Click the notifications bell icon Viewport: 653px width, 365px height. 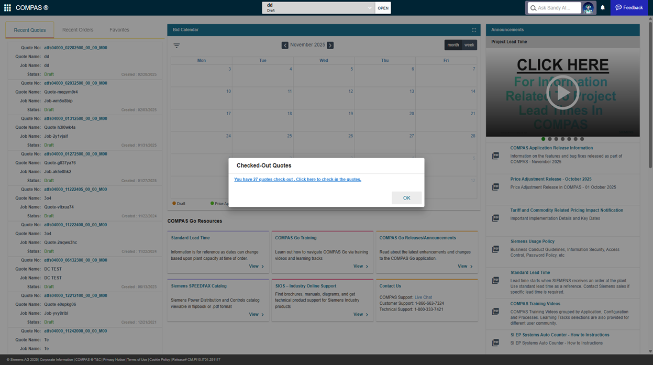pos(602,8)
